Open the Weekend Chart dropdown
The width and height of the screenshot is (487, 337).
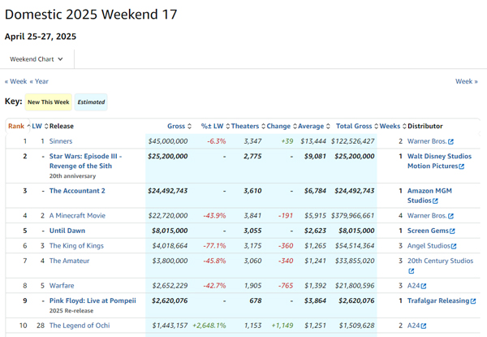coord(37,59)
